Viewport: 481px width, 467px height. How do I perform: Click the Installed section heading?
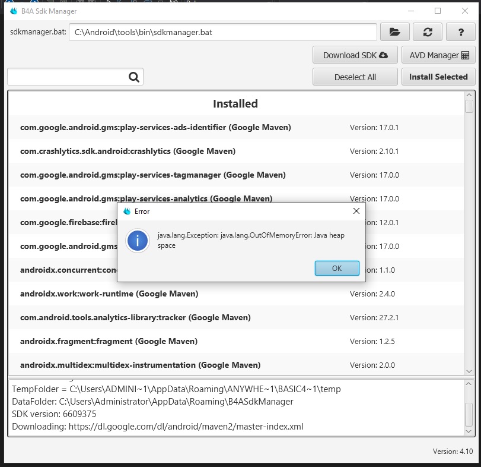pos(235,103)
